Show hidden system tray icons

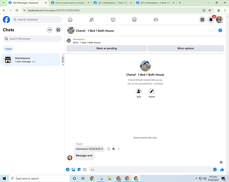click(196, 178)
